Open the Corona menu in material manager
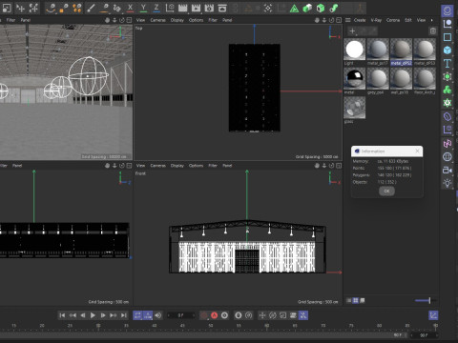Screen dimensions: 458x343 [393, 20]
